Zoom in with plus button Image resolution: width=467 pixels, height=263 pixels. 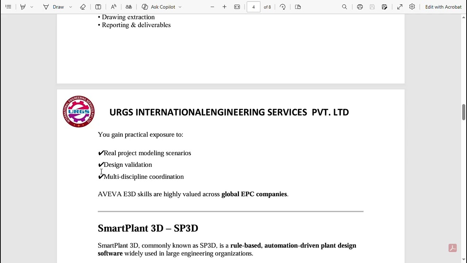(224, 7)
